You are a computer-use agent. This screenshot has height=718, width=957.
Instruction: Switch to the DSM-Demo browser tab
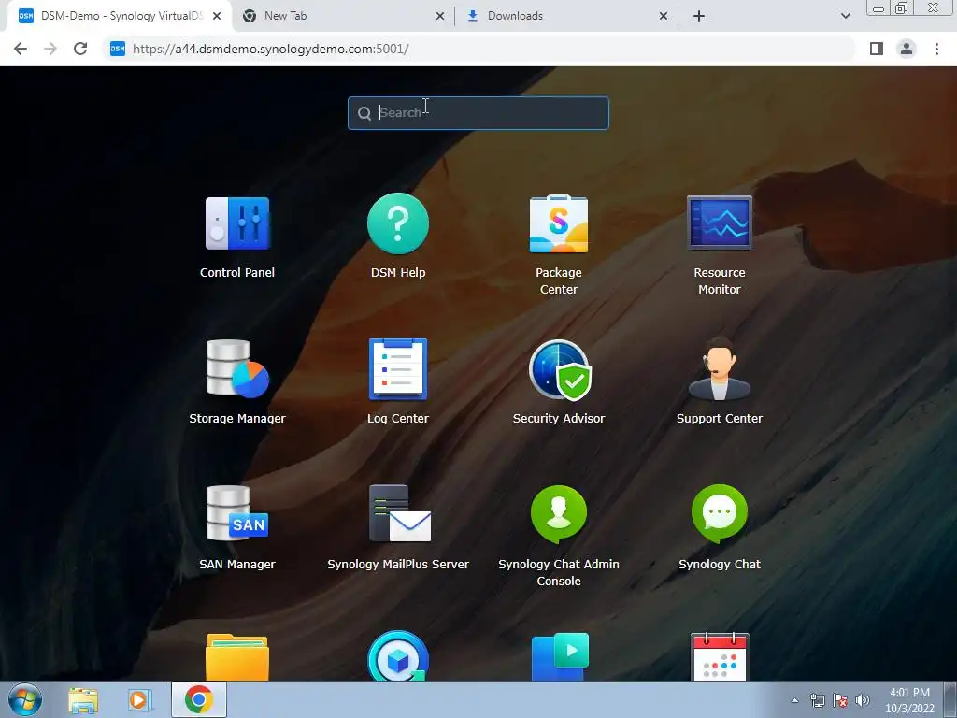(x=120, y=16)
